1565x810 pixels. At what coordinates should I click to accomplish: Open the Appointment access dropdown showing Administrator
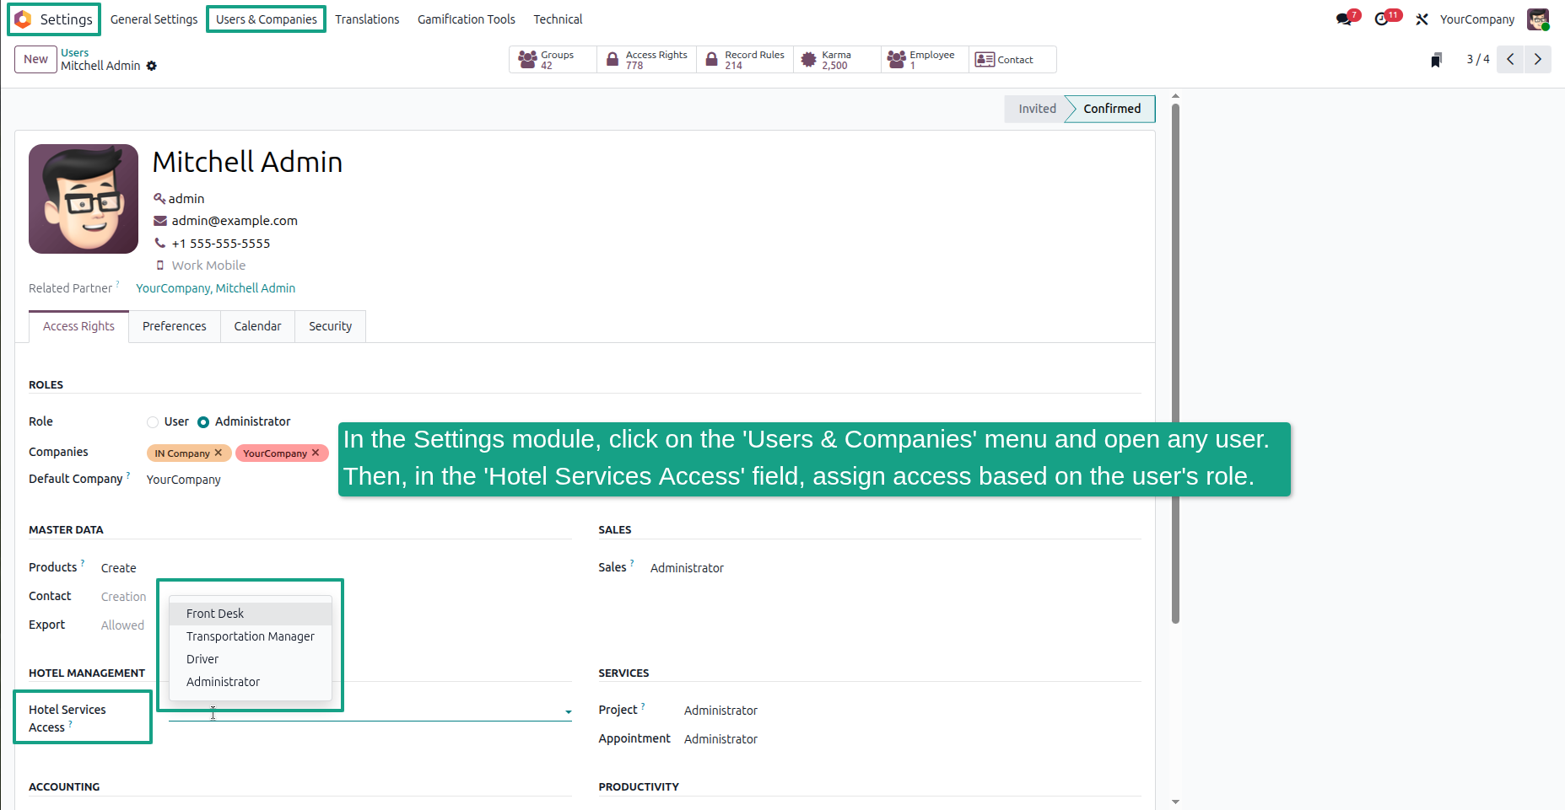point(720,739)
